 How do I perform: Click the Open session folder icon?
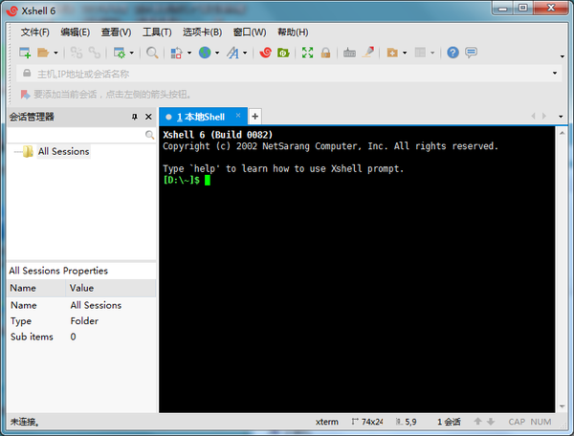pyautogui.click(x=43, y=53)
